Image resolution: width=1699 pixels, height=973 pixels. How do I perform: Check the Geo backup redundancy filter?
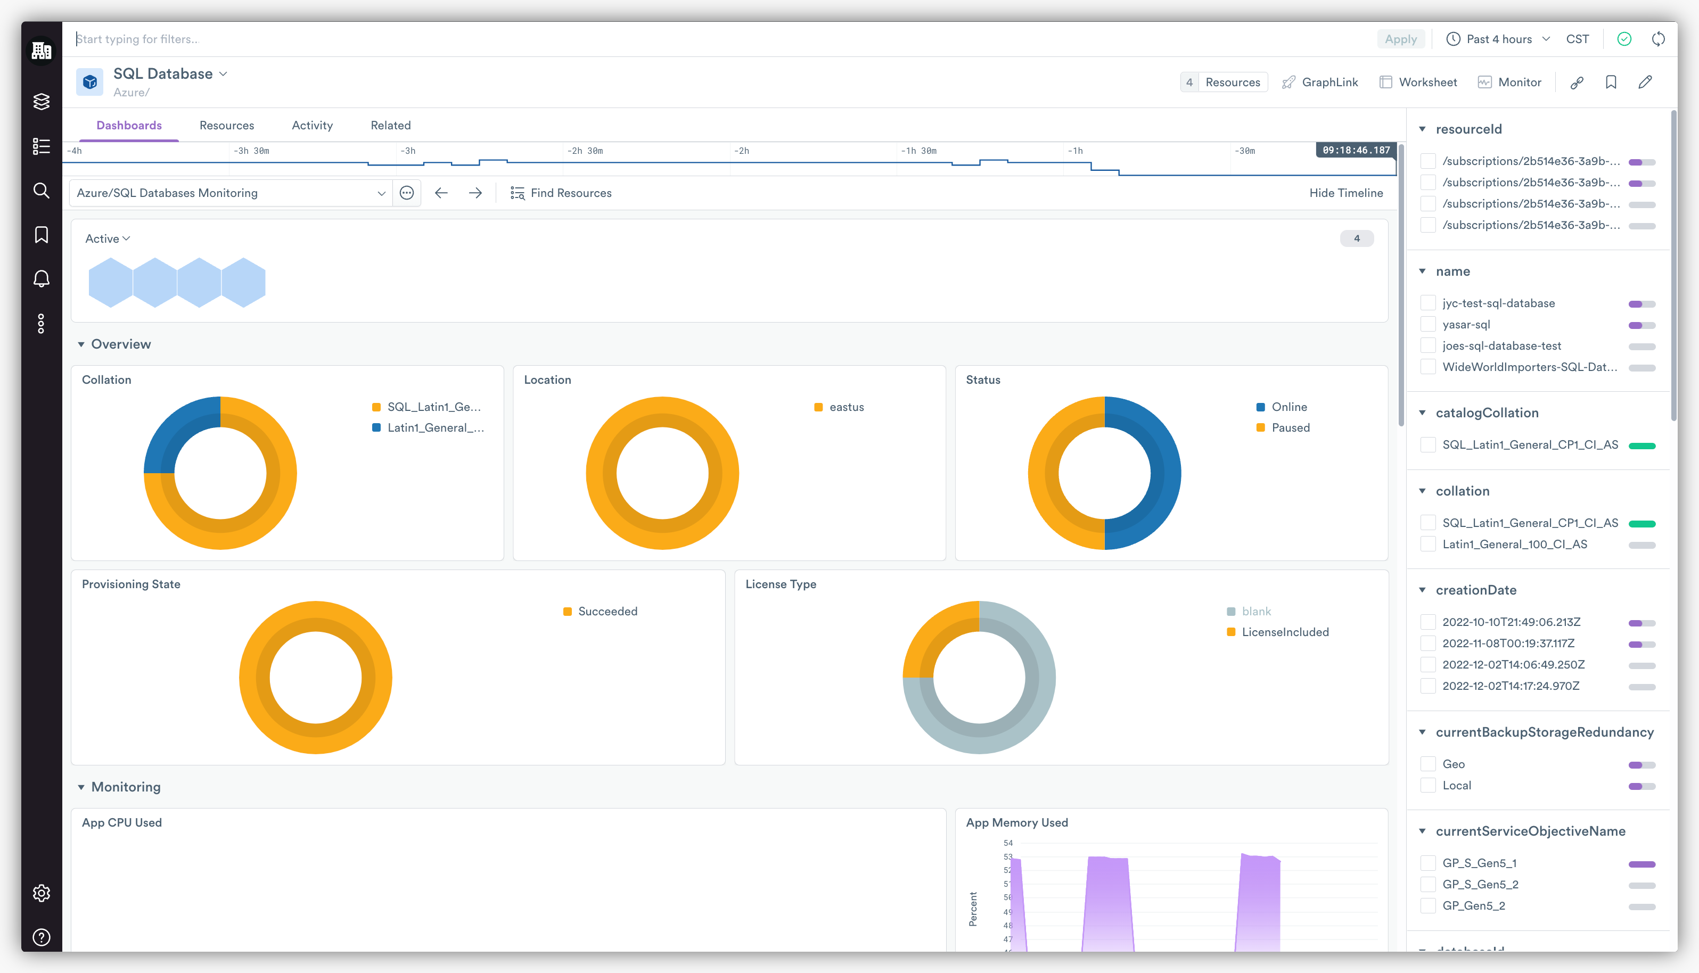point(1427,764)
